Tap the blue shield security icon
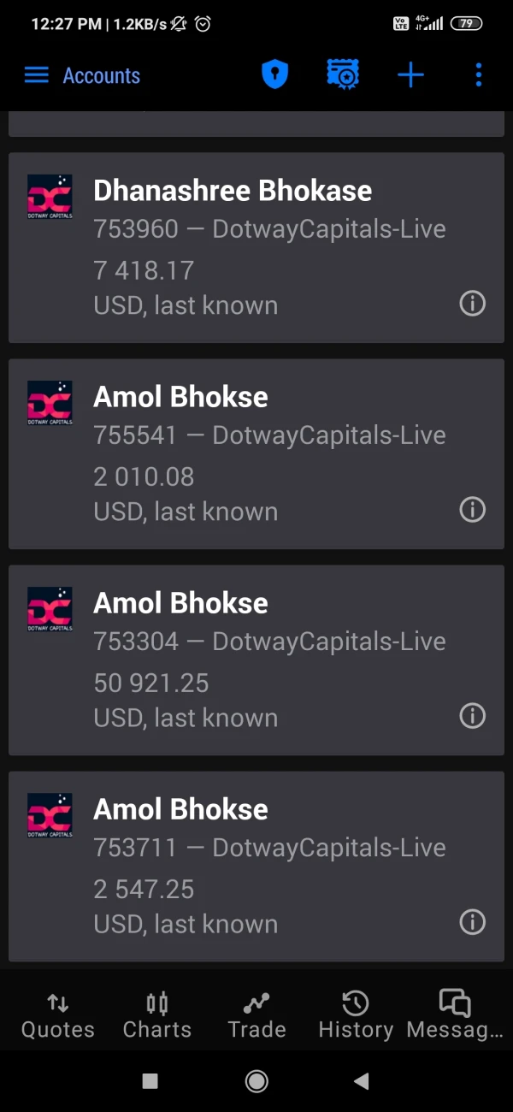513x1112 pixels. (274, 75)
